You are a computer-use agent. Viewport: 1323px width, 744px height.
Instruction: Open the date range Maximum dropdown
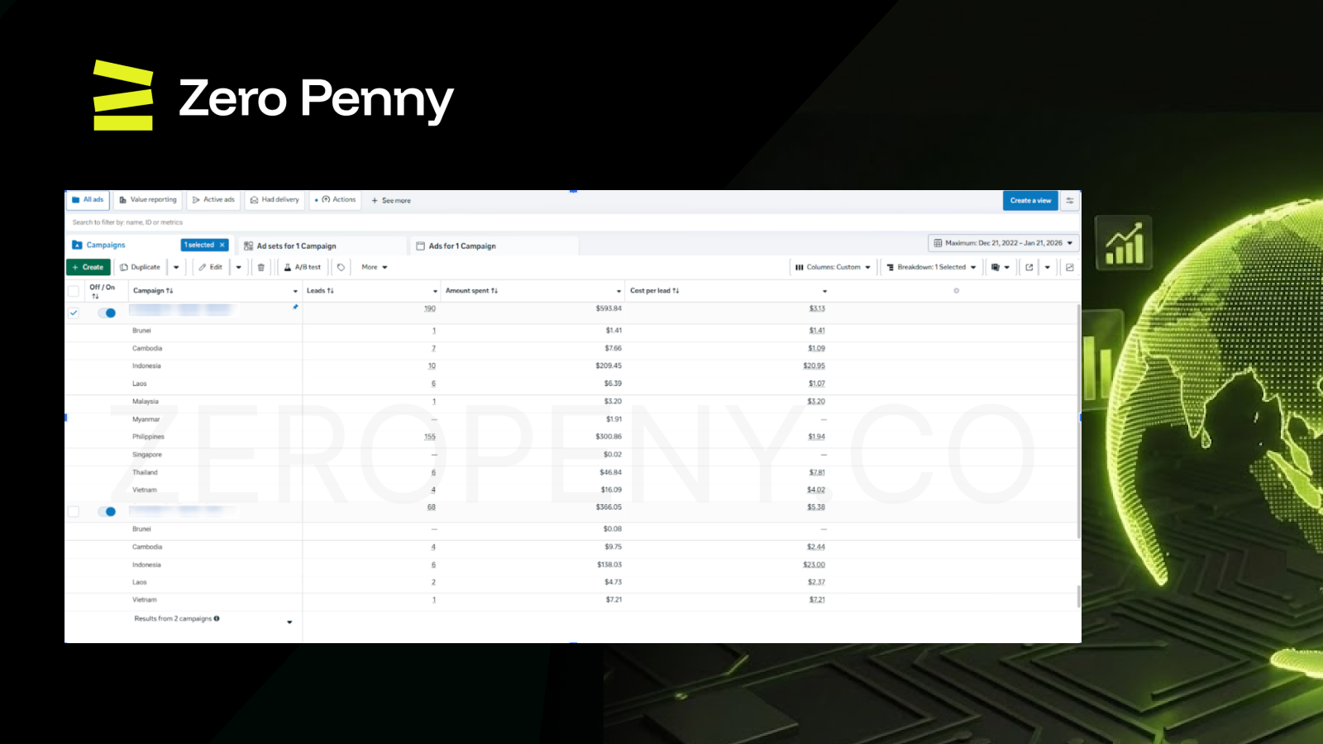pyautogui.click(x=1003, y=243)
